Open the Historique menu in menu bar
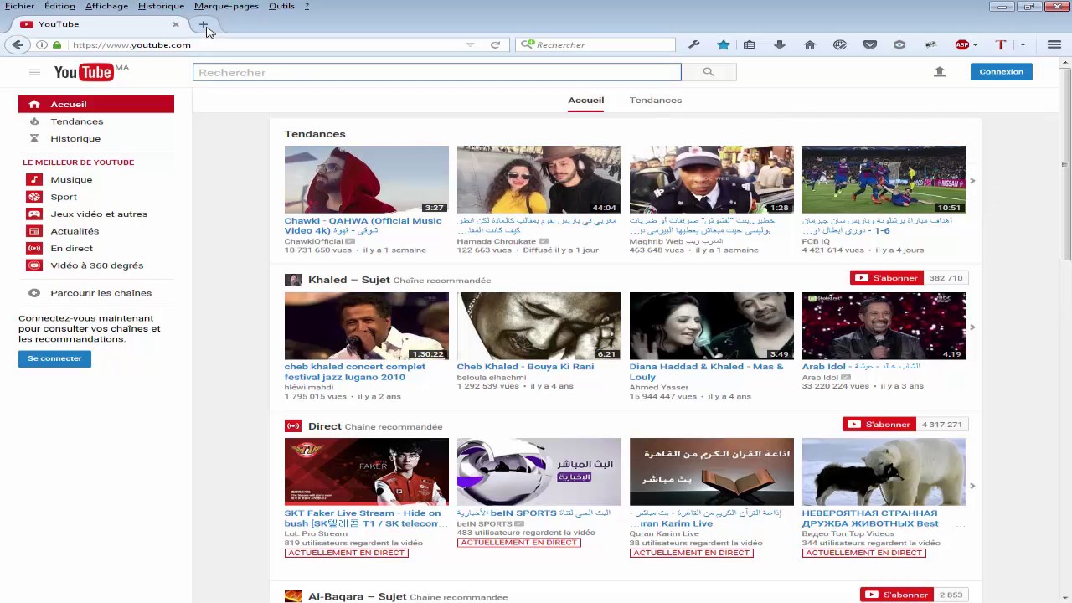Image resolution: width=1072 pixels, height=603 pixels. pyautogui.click(x=161, y=6)
